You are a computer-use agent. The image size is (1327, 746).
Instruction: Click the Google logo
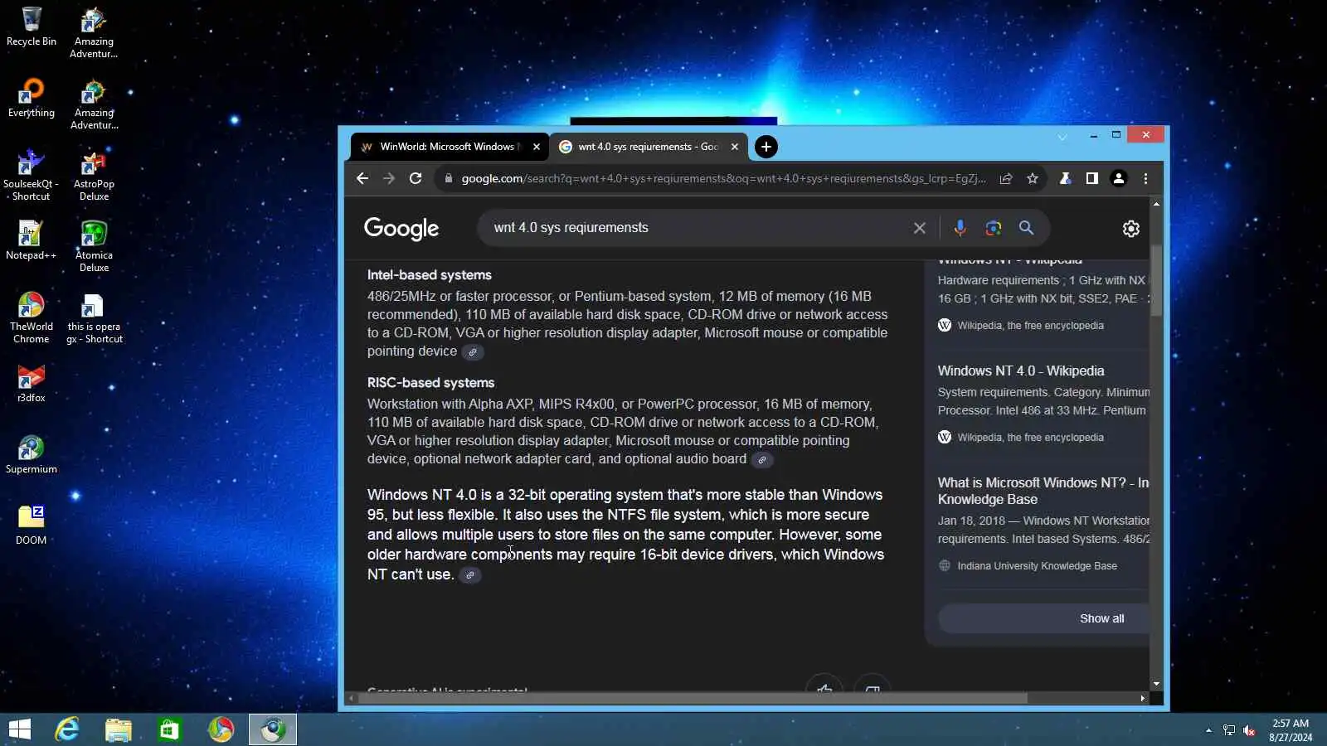pos(401,229)
